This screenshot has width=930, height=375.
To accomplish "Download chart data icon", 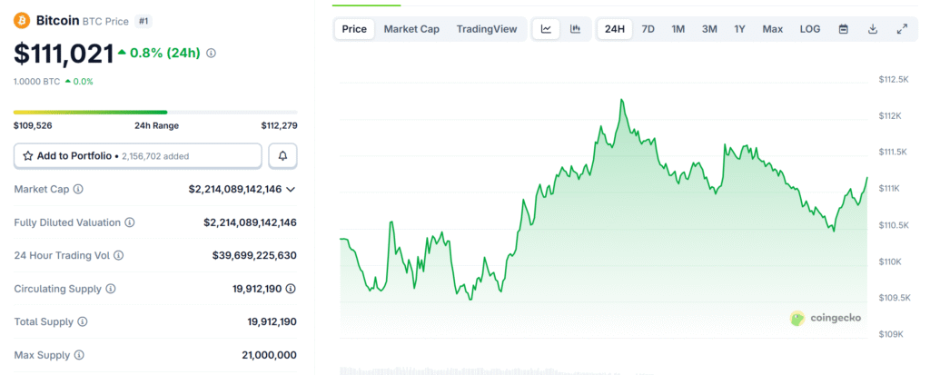I will (x=873, y=29).
